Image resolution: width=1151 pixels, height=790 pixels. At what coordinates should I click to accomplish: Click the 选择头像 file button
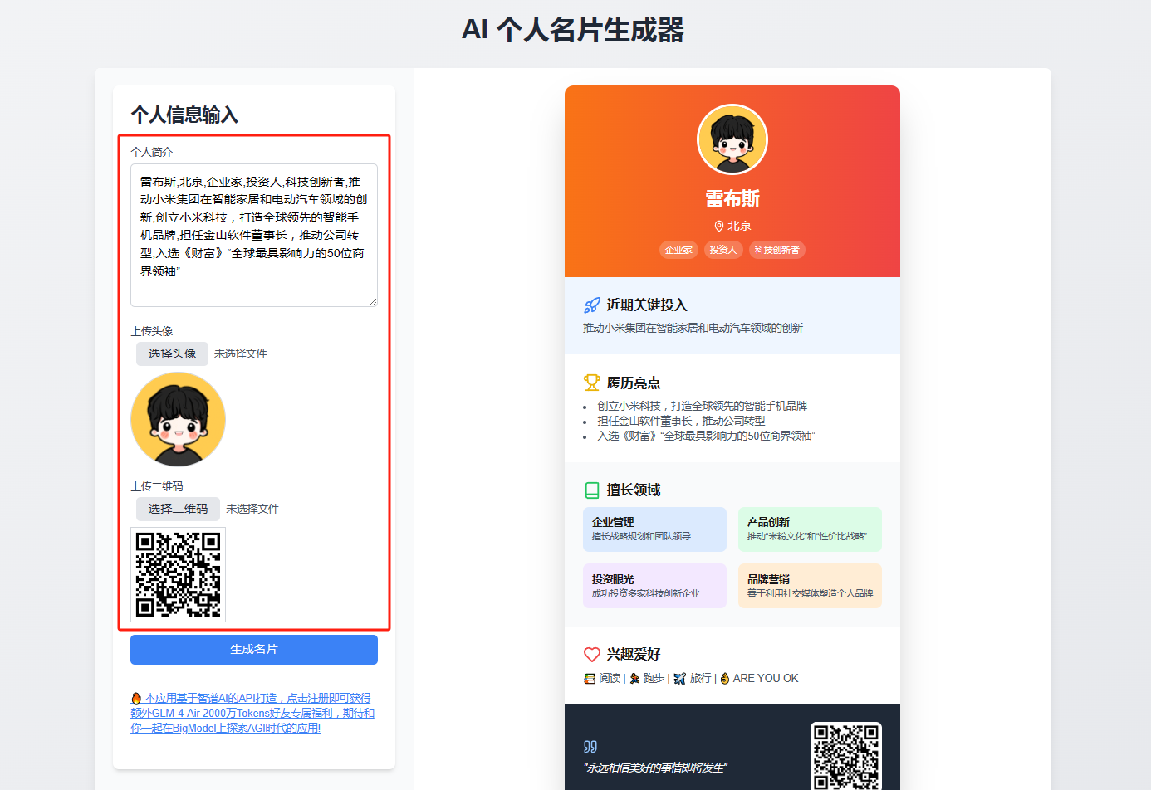[x=172, y=354]
